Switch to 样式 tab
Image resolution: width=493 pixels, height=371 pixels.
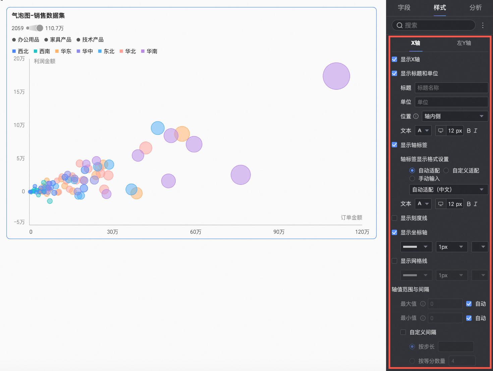click(x=440, y=8)
